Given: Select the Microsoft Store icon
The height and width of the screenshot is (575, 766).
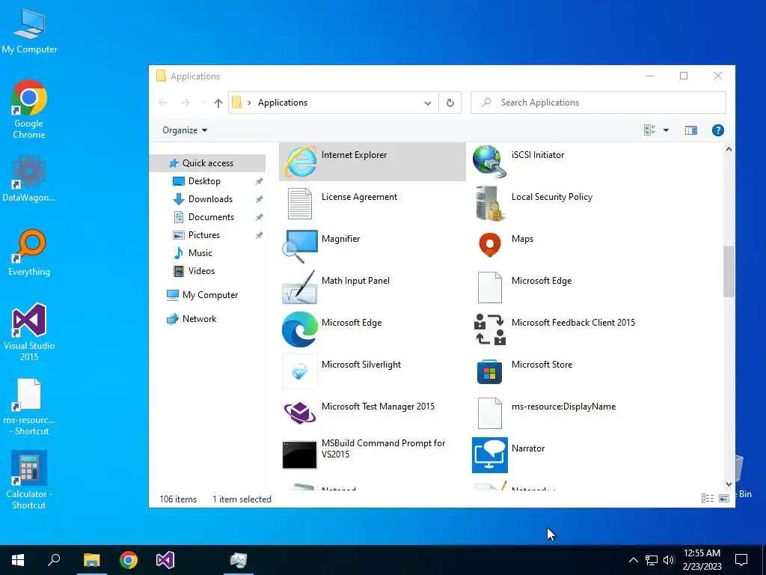Looking at the screenshot, I should pos(489,371).
